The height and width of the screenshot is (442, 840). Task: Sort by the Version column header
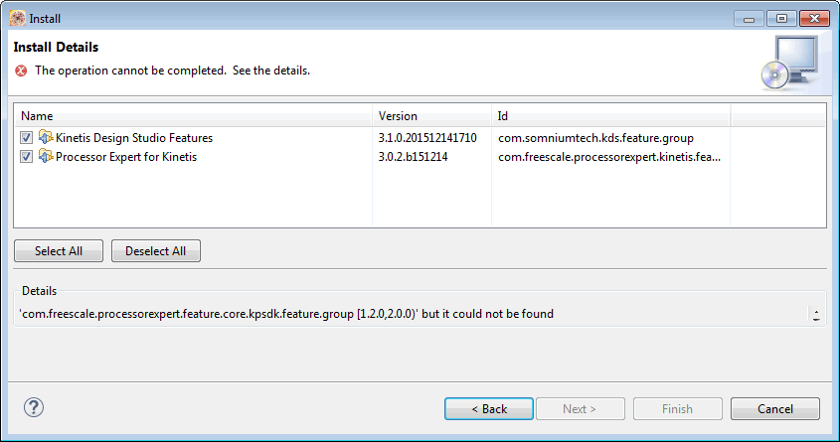431,116
